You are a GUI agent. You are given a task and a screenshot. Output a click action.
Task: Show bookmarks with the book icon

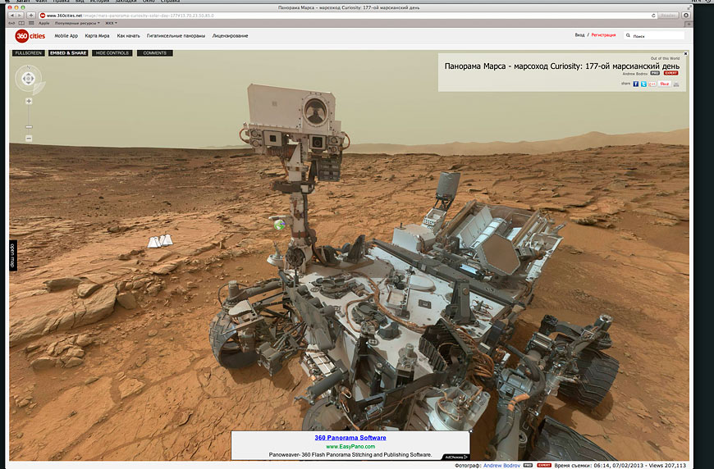point(21,23)
